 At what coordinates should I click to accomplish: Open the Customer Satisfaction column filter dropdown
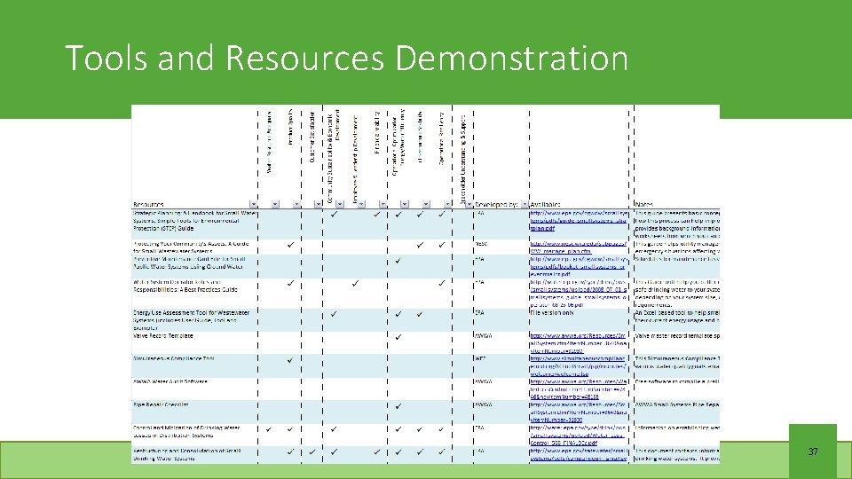319,205
